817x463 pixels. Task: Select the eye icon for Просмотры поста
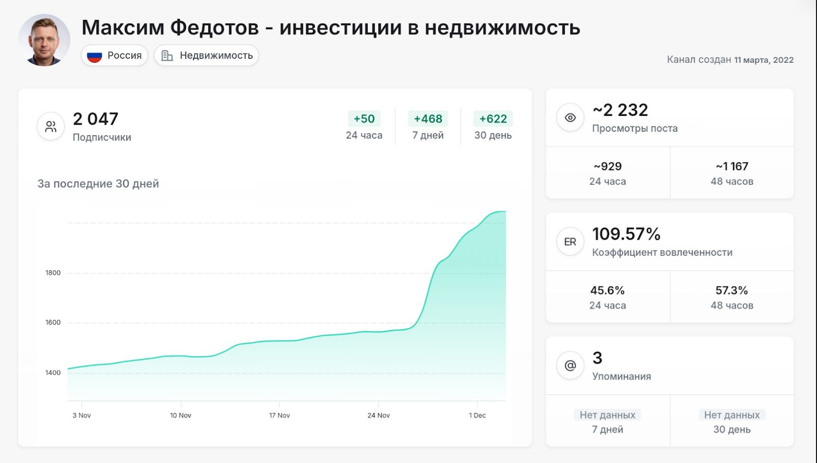click(x=570, y=117)
